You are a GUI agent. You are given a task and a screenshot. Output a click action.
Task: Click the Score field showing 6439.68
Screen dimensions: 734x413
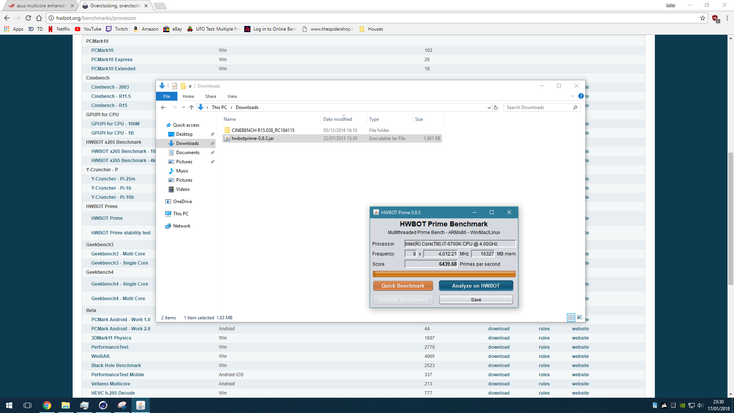click(431, 264)
